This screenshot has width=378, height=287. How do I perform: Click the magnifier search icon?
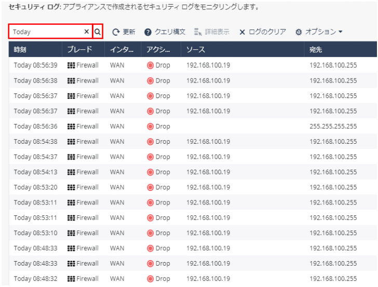pyautogui.click(x=98, y=32)
